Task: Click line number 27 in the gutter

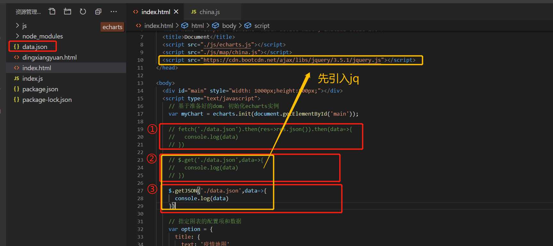Action: (140, 191)
